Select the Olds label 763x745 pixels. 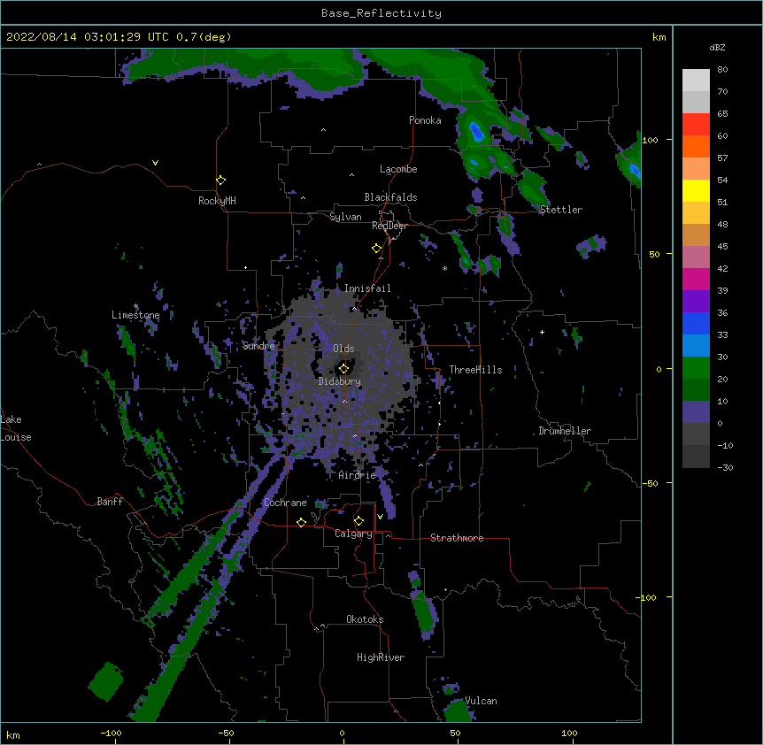point(343,349)
